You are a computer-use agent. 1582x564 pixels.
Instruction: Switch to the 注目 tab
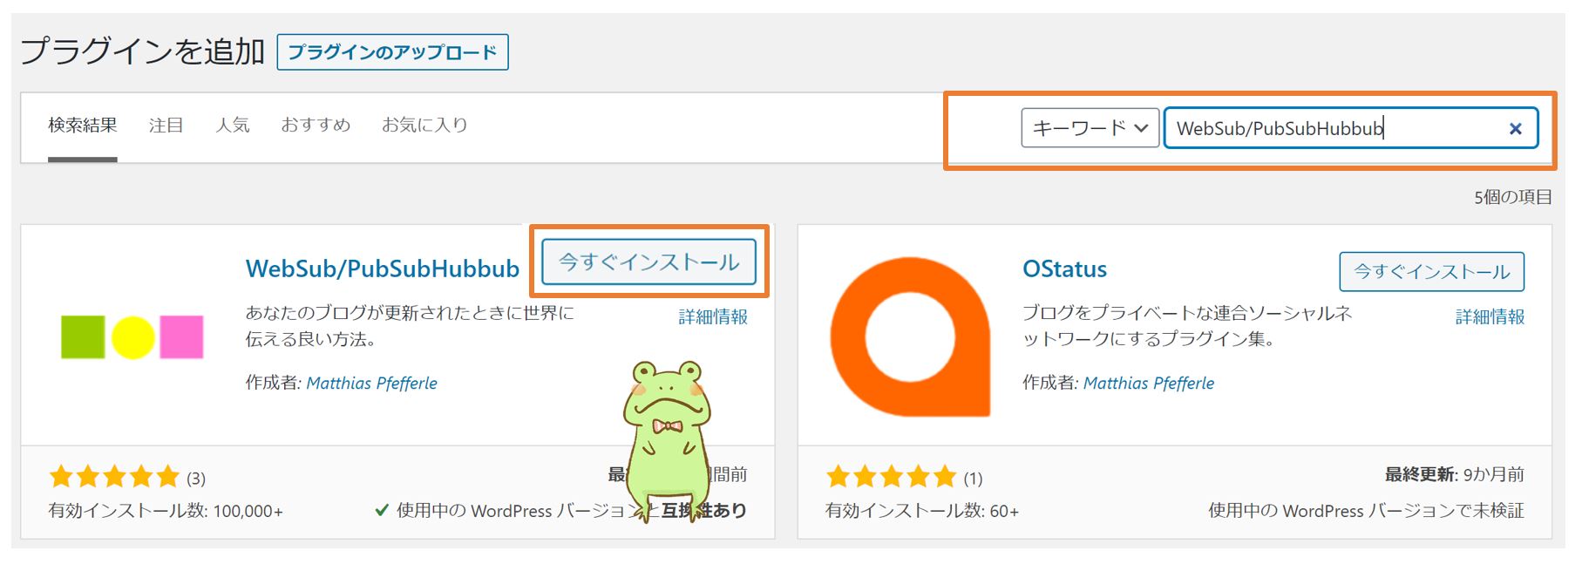166,125
